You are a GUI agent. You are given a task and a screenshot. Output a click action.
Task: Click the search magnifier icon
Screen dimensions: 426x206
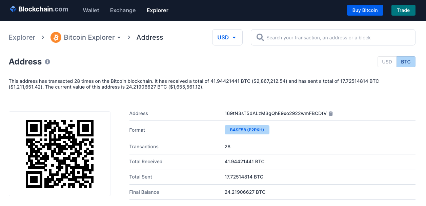click(x=260, y=37)
